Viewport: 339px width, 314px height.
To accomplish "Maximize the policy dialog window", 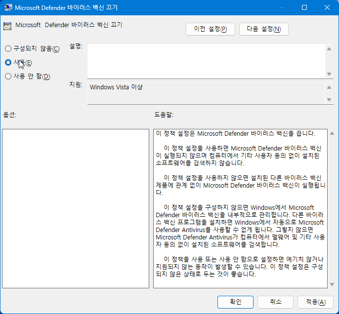I will coord(304,7).
